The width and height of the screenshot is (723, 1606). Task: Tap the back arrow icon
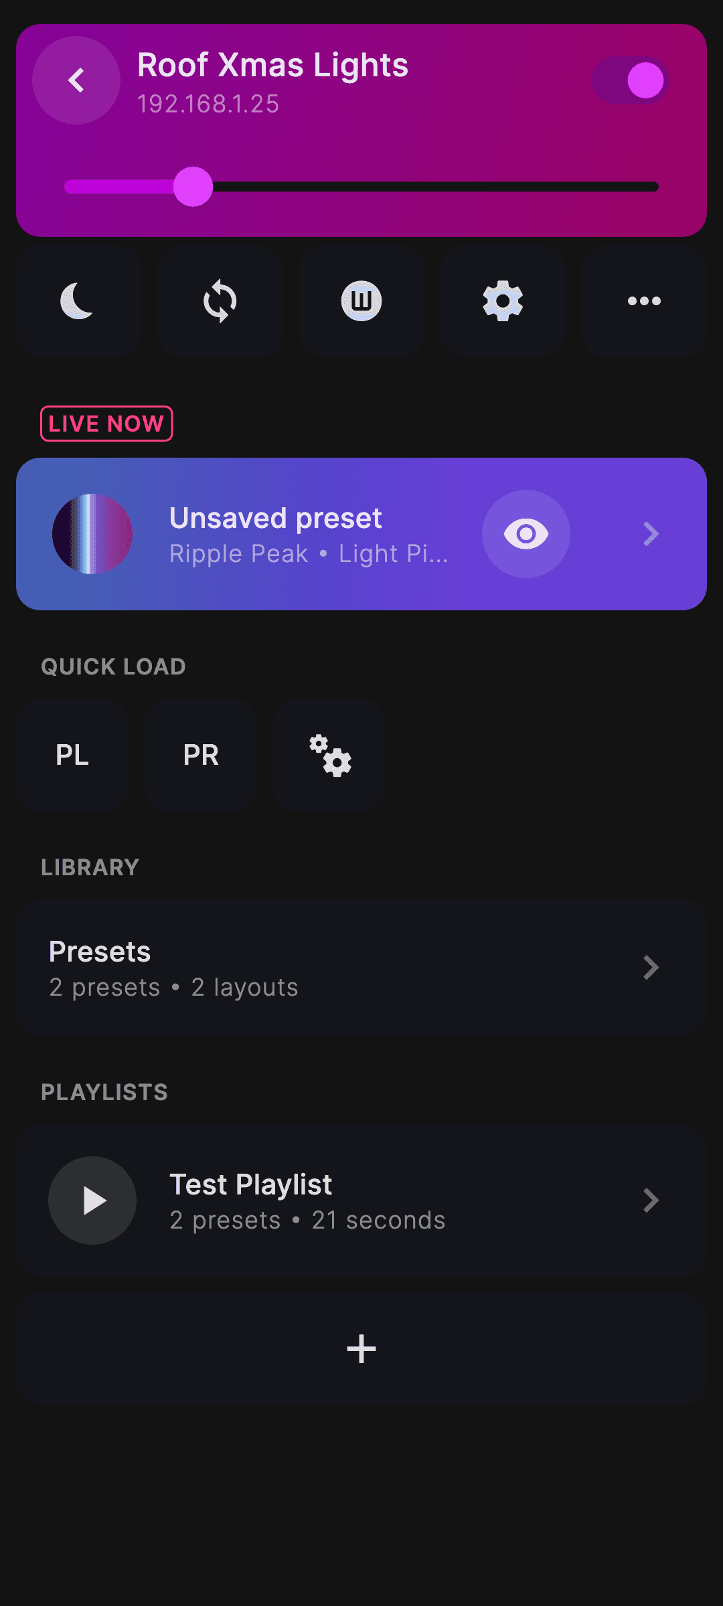point(76,80)
